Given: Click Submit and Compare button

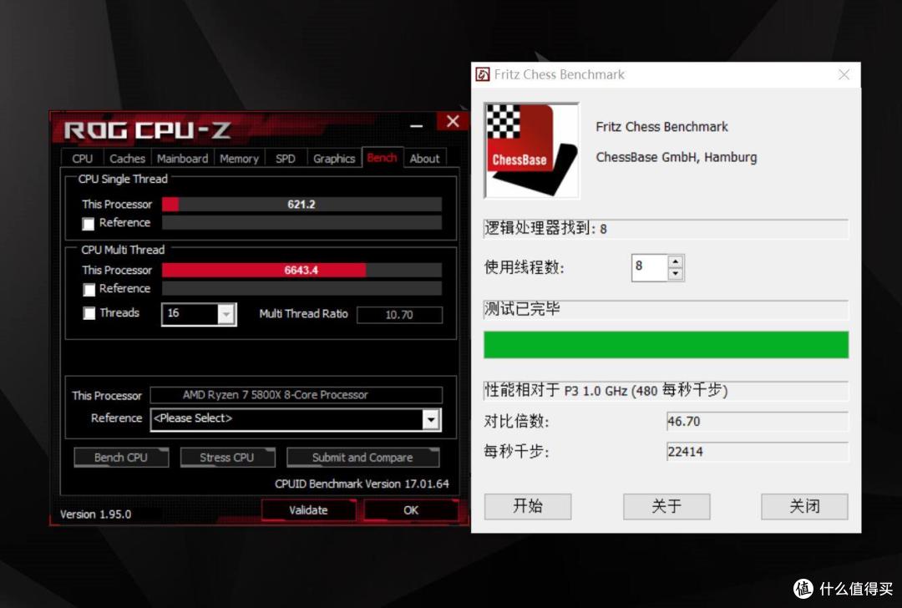Looking at the screenshot, I should pos(362,458).
